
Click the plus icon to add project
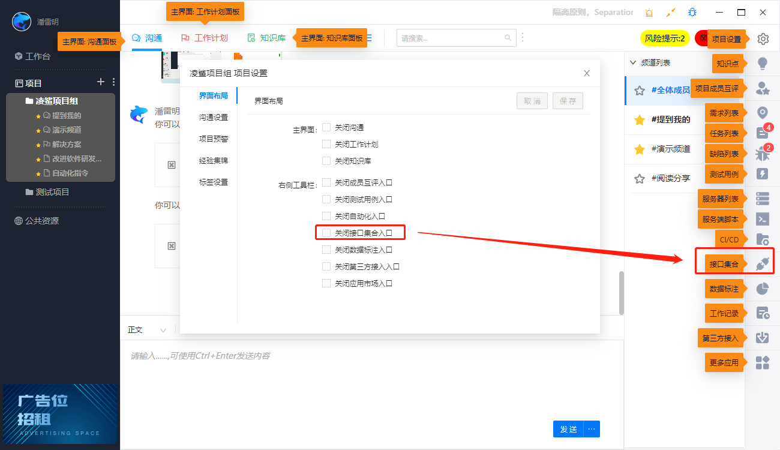click(101, 82)
